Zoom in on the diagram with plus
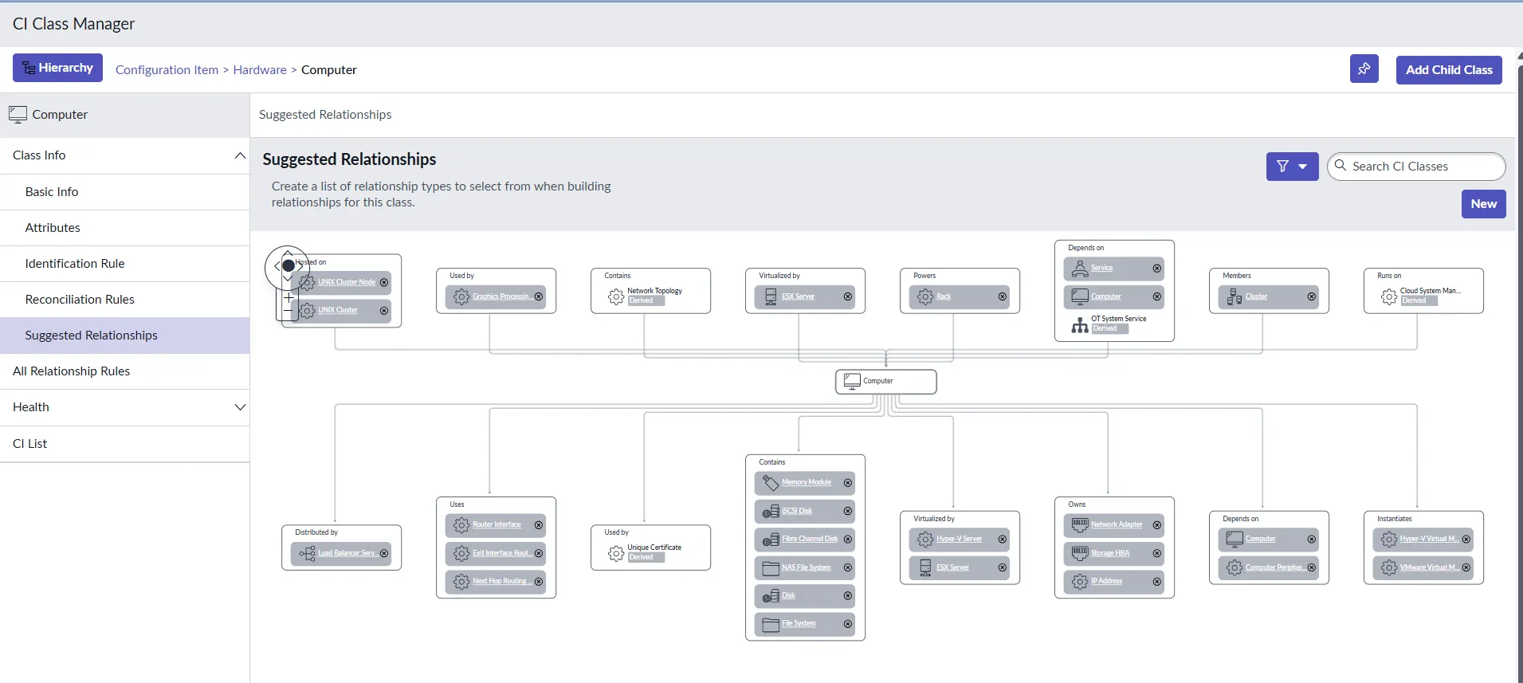The image size is (1523, 683). coord(288,297)
